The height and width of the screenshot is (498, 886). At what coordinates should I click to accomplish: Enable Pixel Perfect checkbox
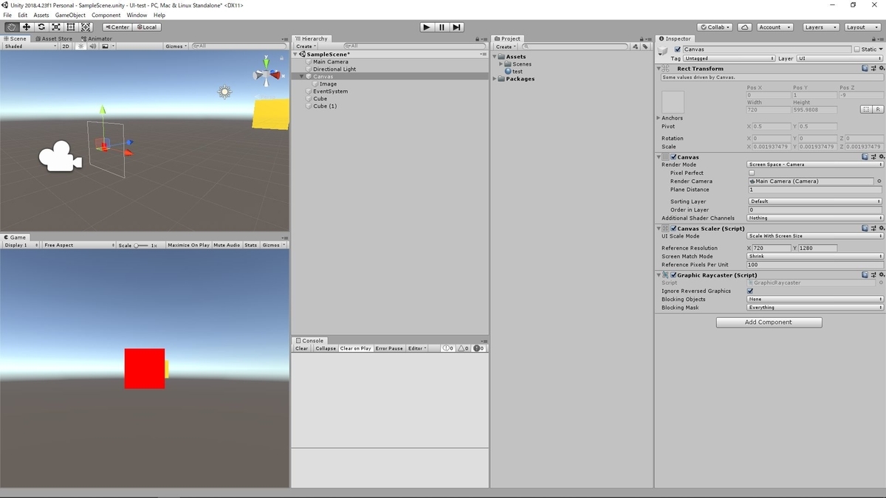click(x=752, y=173)
